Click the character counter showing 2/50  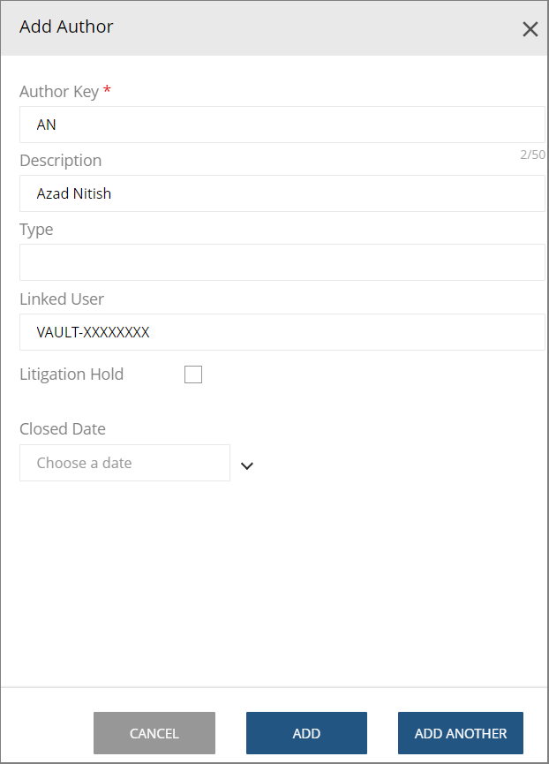click(x=535, y=155)
